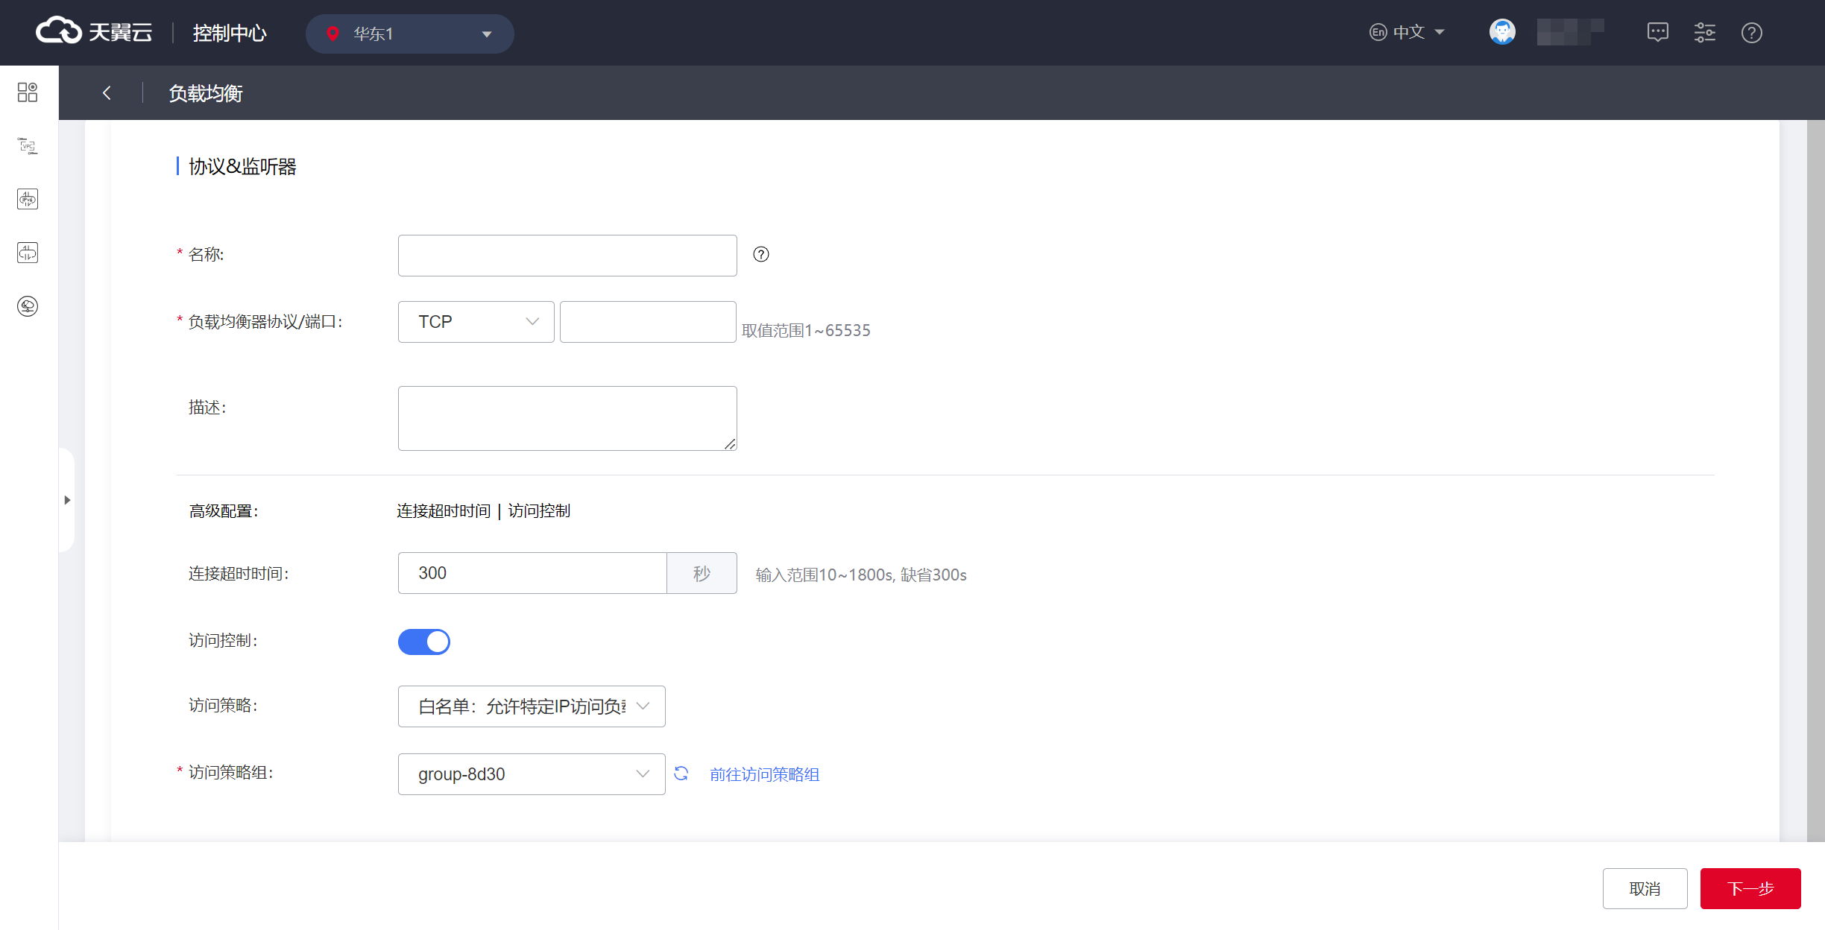Screen dimensions: 1825x930
Task: Open the globe icon at sidebar bottom
Action: (x=28, y=306)
